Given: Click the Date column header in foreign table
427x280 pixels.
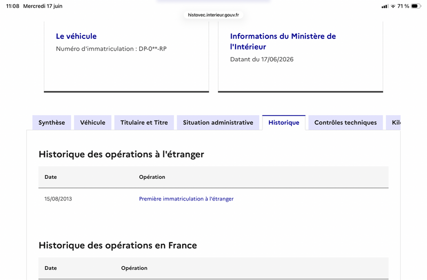Looking at the screenshot, I should [51, 177].
